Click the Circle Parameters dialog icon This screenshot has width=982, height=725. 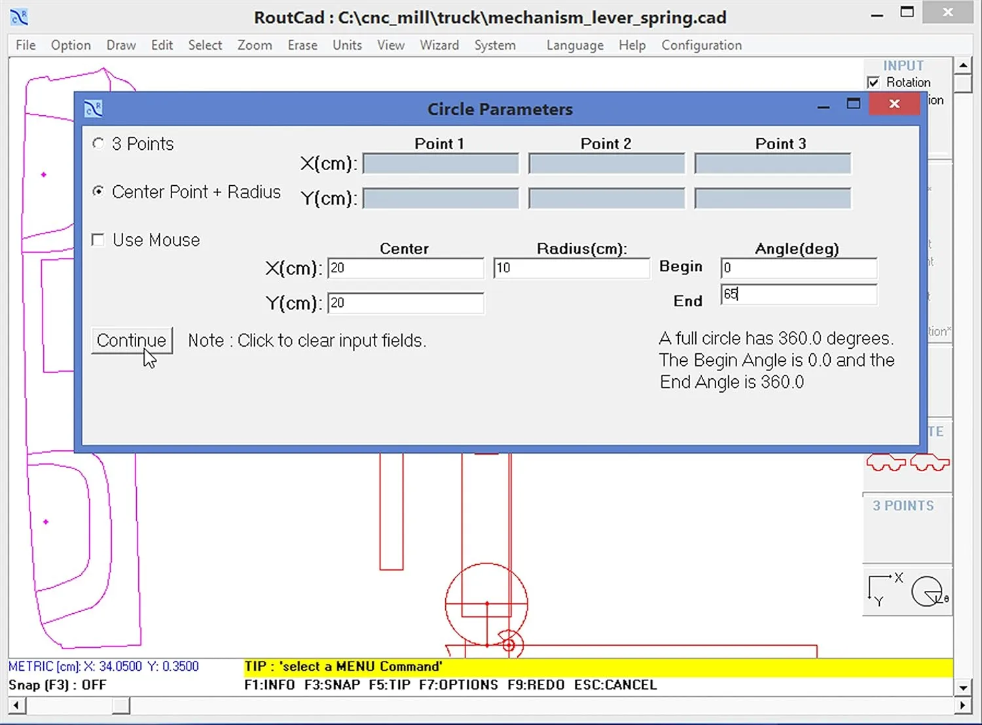click(x=92, y=107)
